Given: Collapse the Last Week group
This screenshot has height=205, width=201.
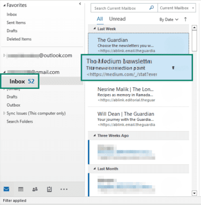Looking at the screenshot, I should coord(94,28).
